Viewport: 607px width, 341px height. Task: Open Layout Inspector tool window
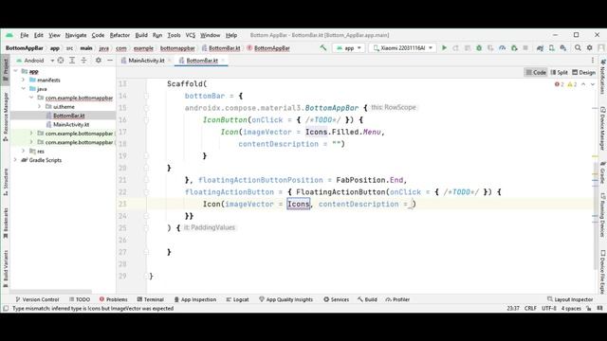click(570, 299)
